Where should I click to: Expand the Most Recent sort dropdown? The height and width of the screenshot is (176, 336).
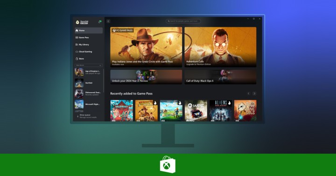click(89, 65)
